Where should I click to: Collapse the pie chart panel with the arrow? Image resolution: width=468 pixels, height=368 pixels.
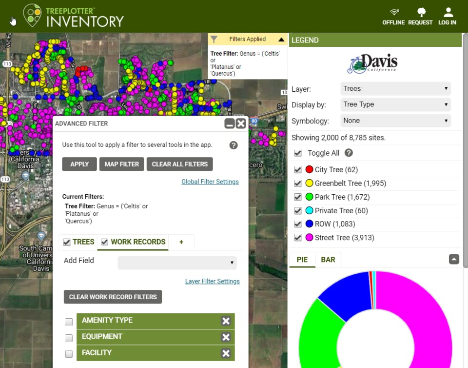tap(454, 259)
